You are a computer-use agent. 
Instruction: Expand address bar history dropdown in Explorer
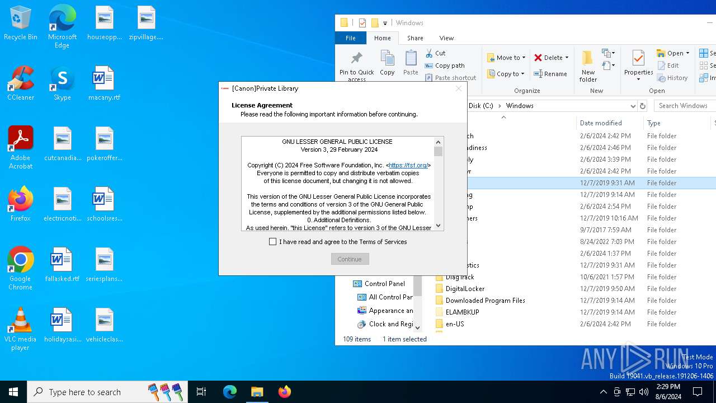tap(633, 106)
